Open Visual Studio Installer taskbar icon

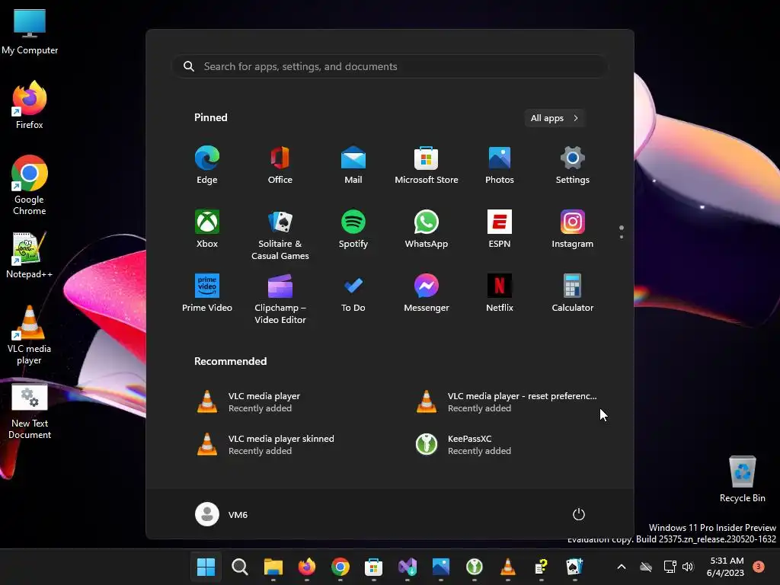[408, 567]
